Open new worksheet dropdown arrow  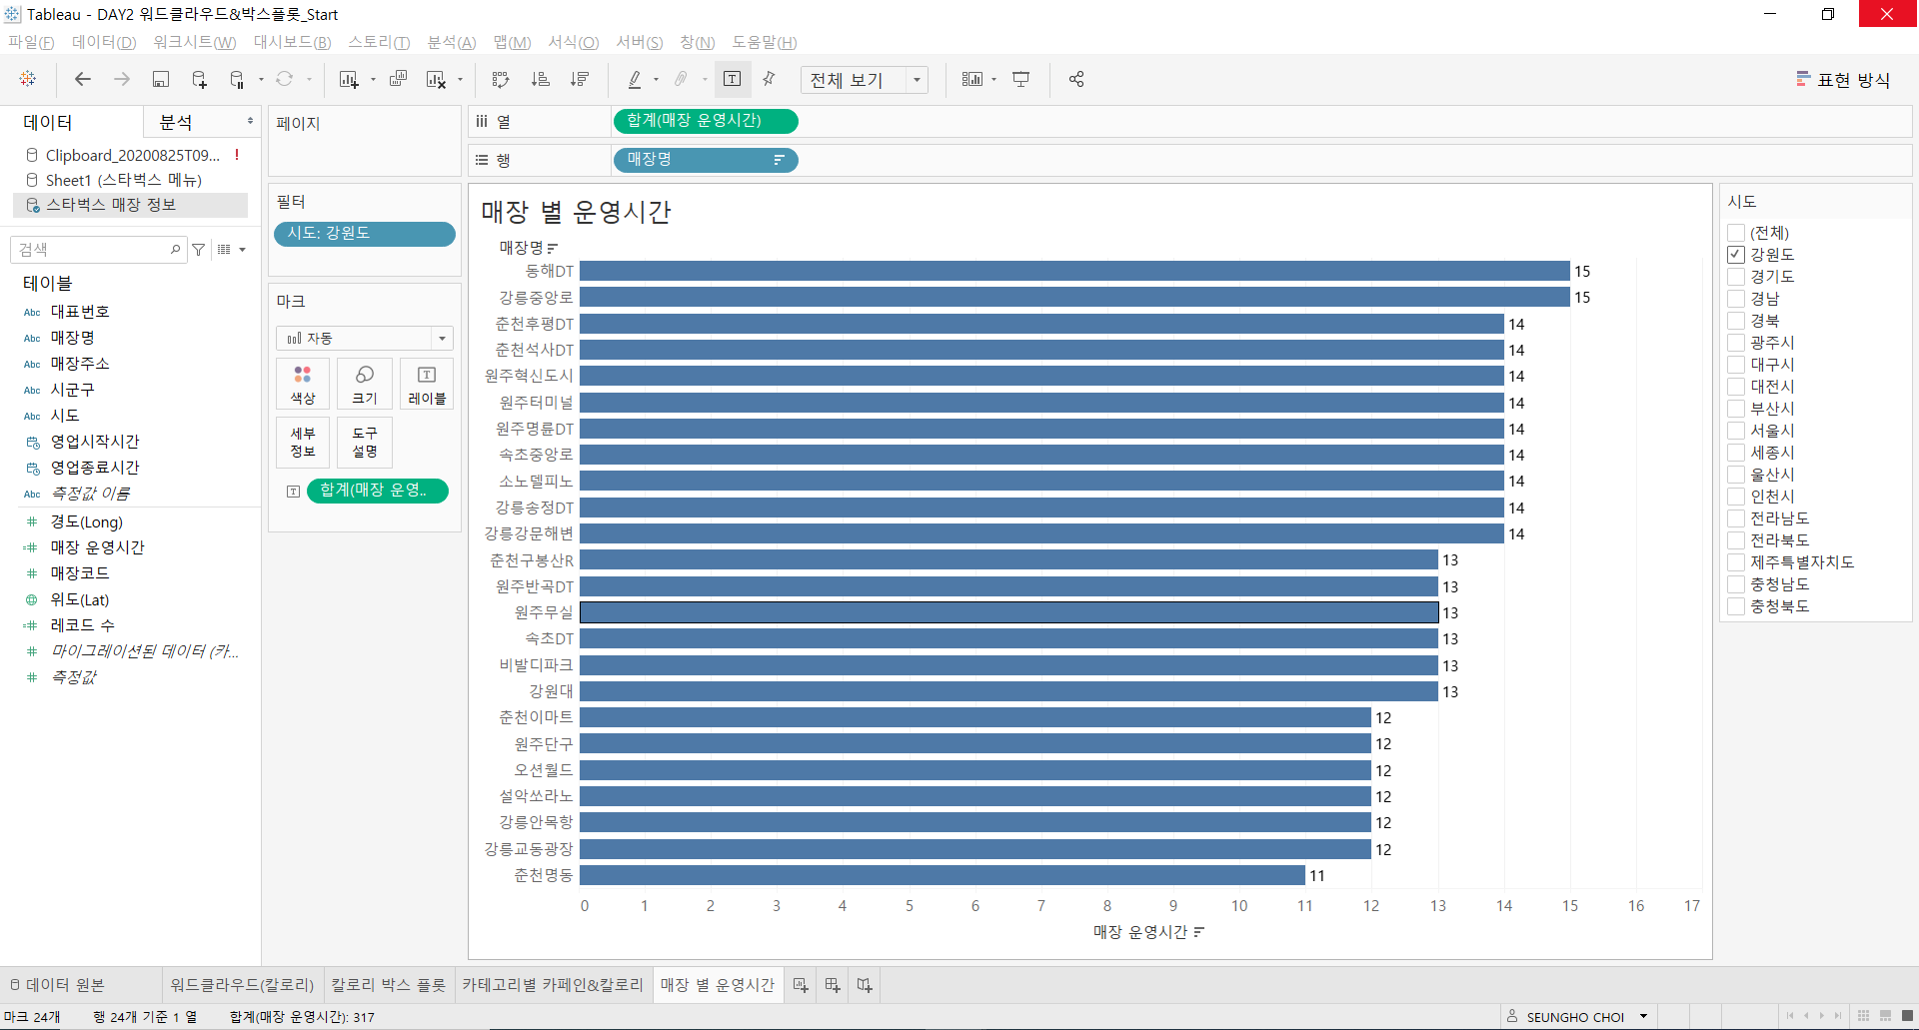point(373,79)
